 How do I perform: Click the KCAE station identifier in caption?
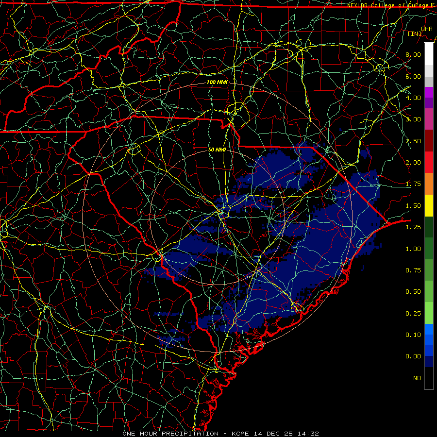pyautogui.click(x=241, y=434)
